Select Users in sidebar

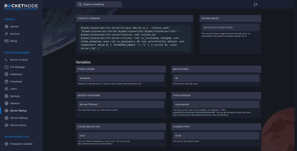tap(13, 89)
